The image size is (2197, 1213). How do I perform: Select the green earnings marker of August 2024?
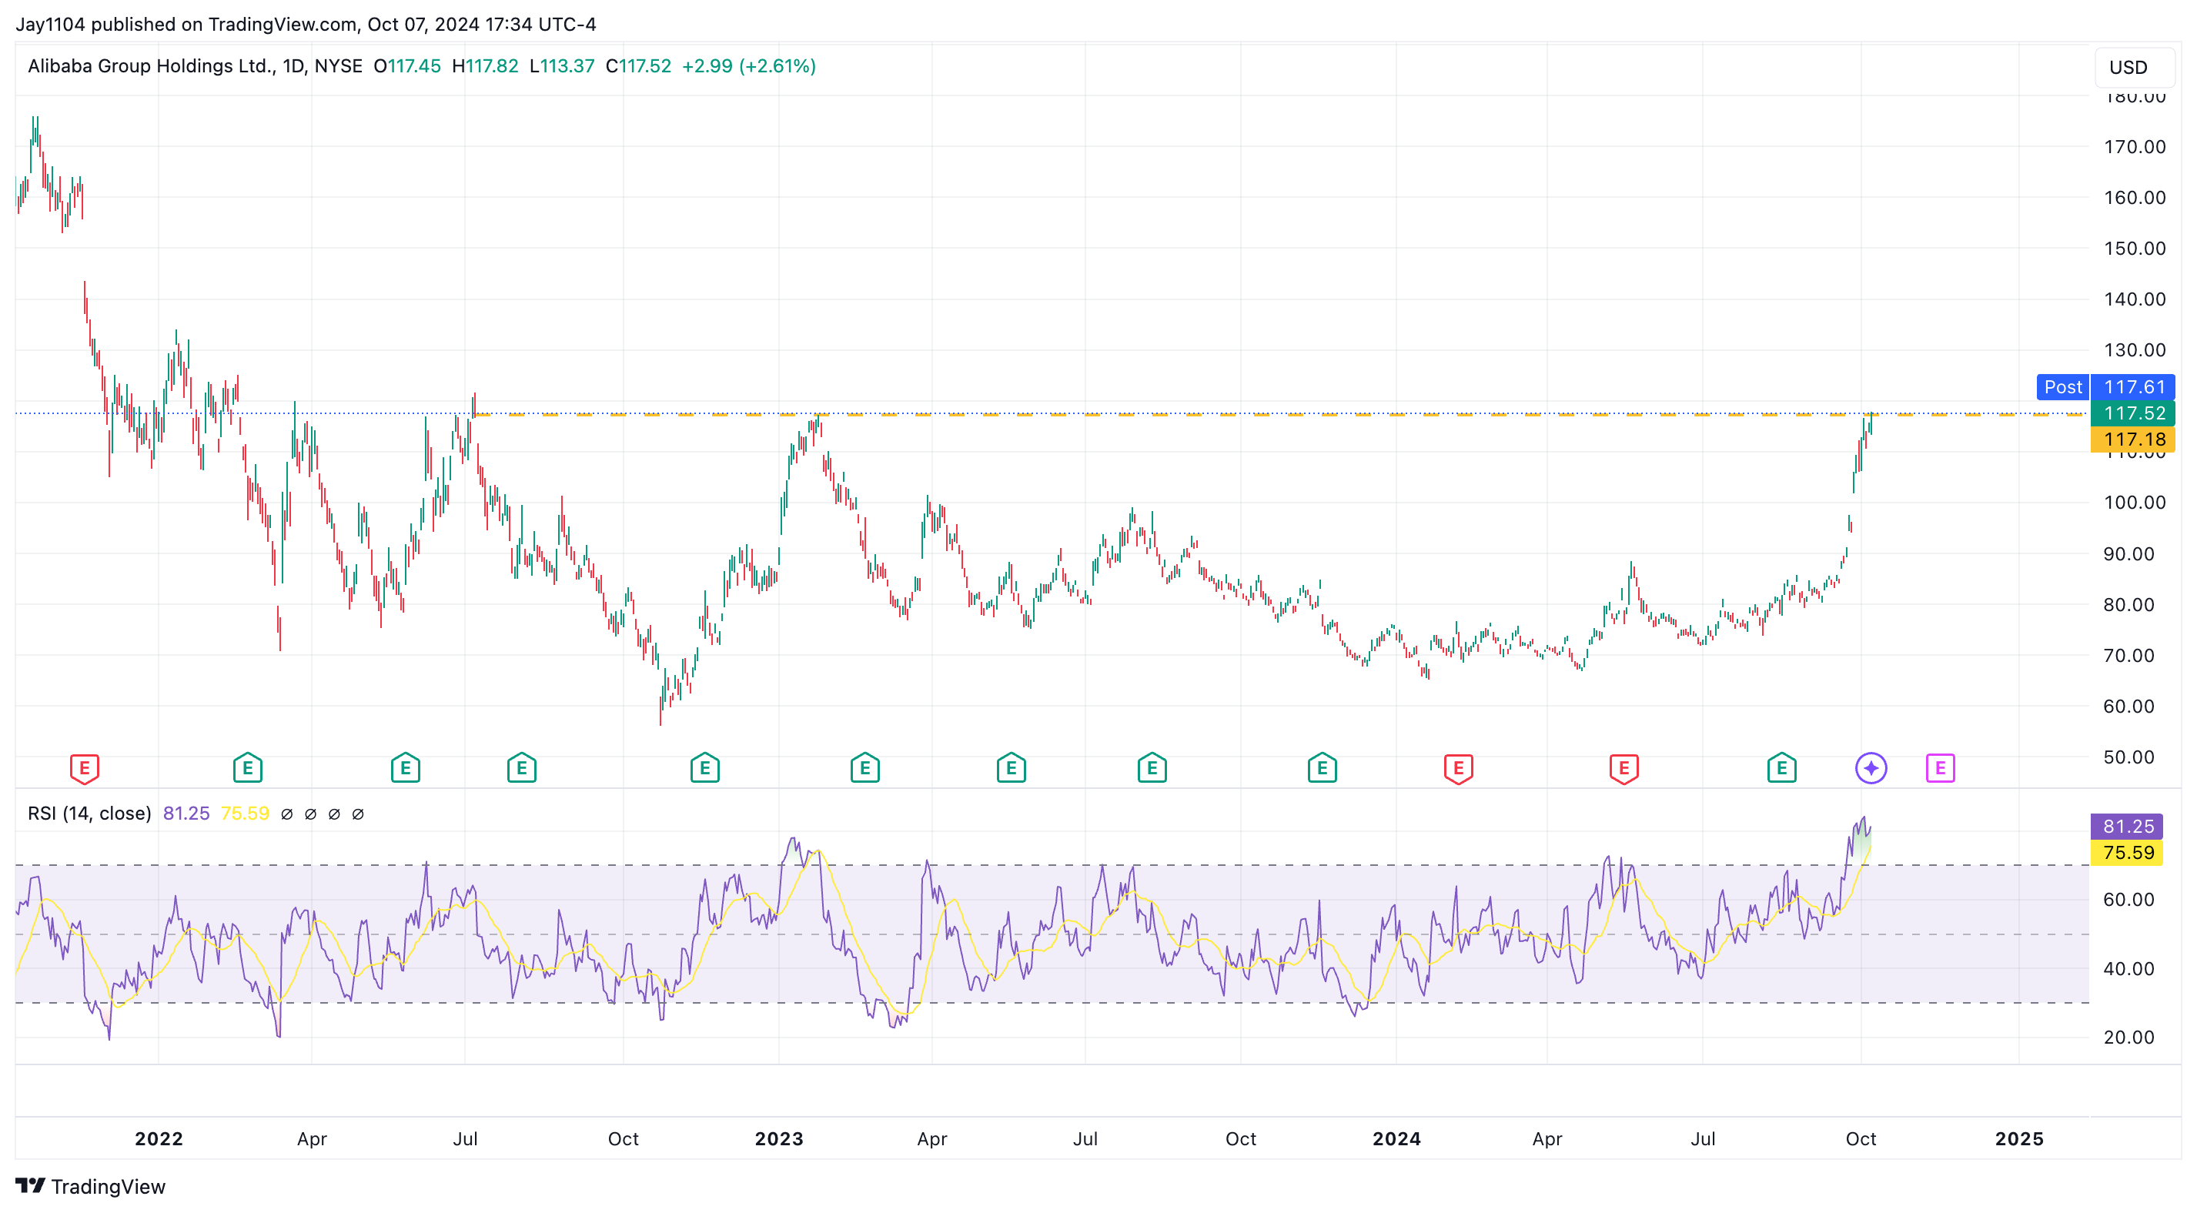click(x=1781, y=769)
